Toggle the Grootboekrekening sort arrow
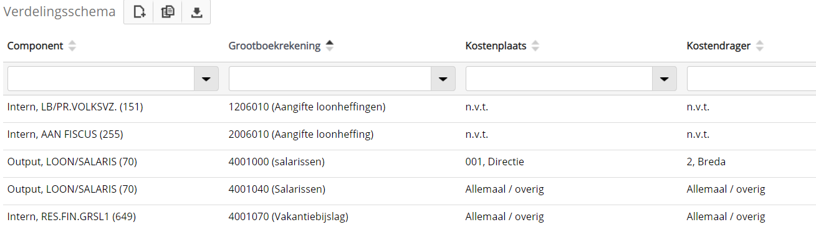The width and height of the screenshot is (816, 232). 330,46
